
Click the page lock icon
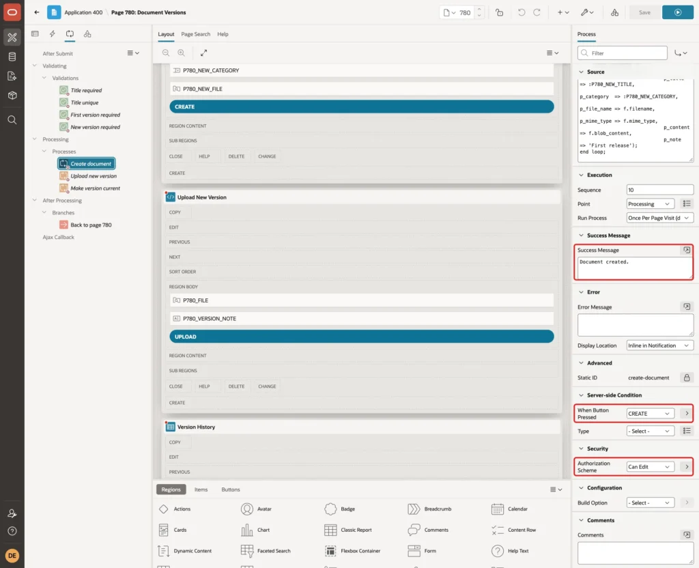[x=499, y=12]
